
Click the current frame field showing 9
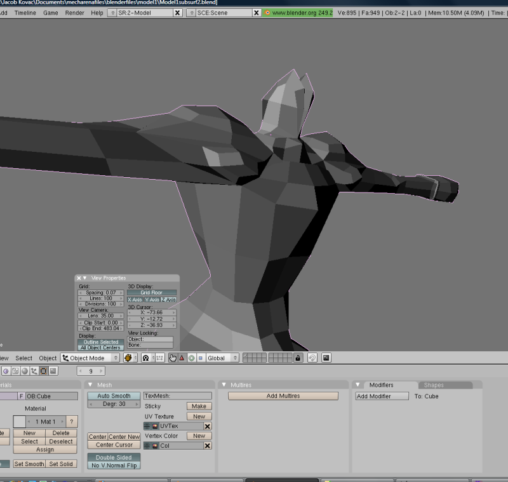pyautogui.click(x=90, y=372)
